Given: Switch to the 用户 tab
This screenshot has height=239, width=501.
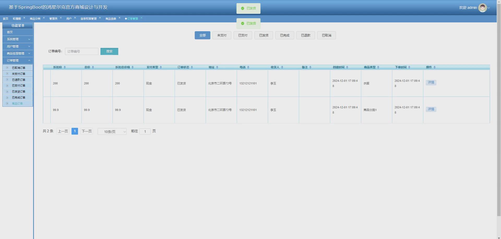Looking at the screenshot, I should point(69,18).
